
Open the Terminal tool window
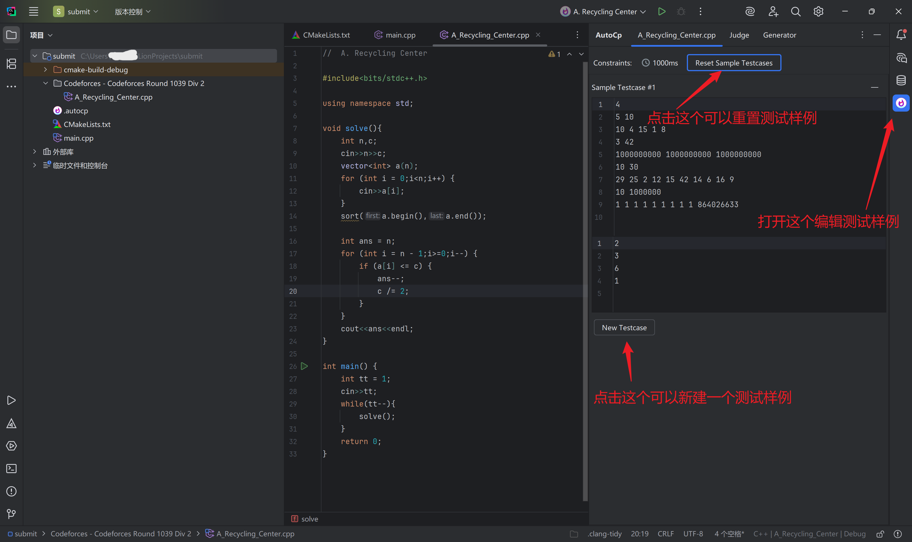11,469
